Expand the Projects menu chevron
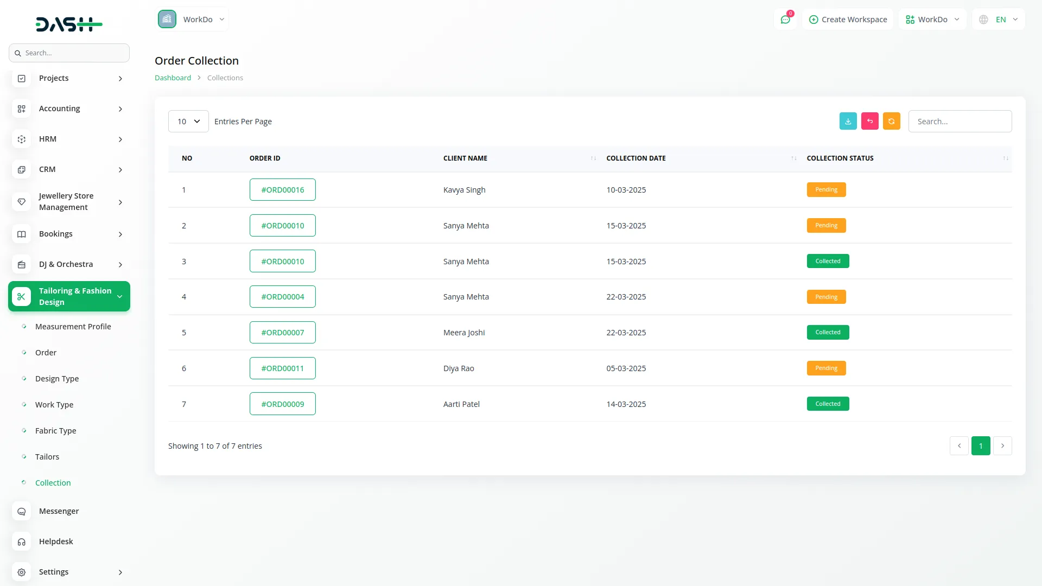The image size is (1042, 586). 120,79
